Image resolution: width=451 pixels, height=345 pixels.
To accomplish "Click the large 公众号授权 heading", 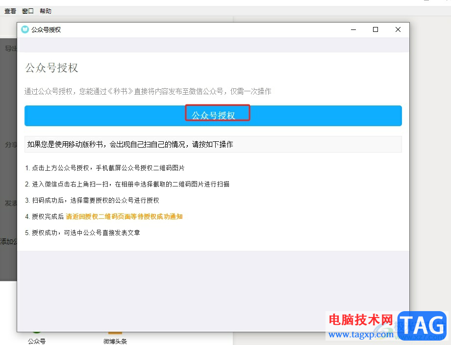I will [x=52, y=68].
